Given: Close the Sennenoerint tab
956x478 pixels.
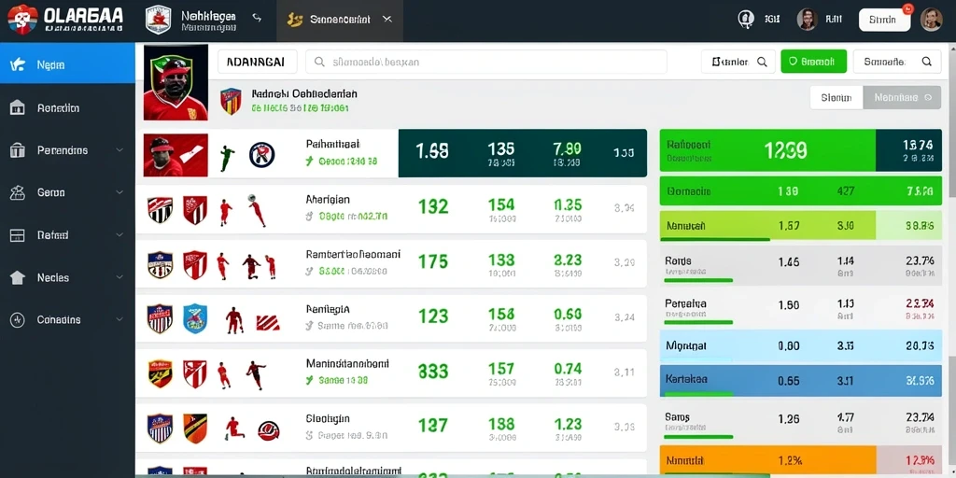Looking at the screenshot, I should [x=387, y=20].
